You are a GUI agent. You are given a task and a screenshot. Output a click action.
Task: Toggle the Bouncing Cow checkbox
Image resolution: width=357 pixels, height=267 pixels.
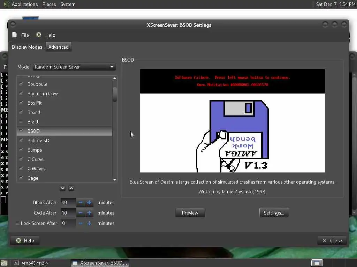pos(21,93)
